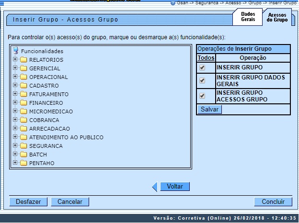Select the ATENDIMENTO AO PUBLICO label

(66, 137)
